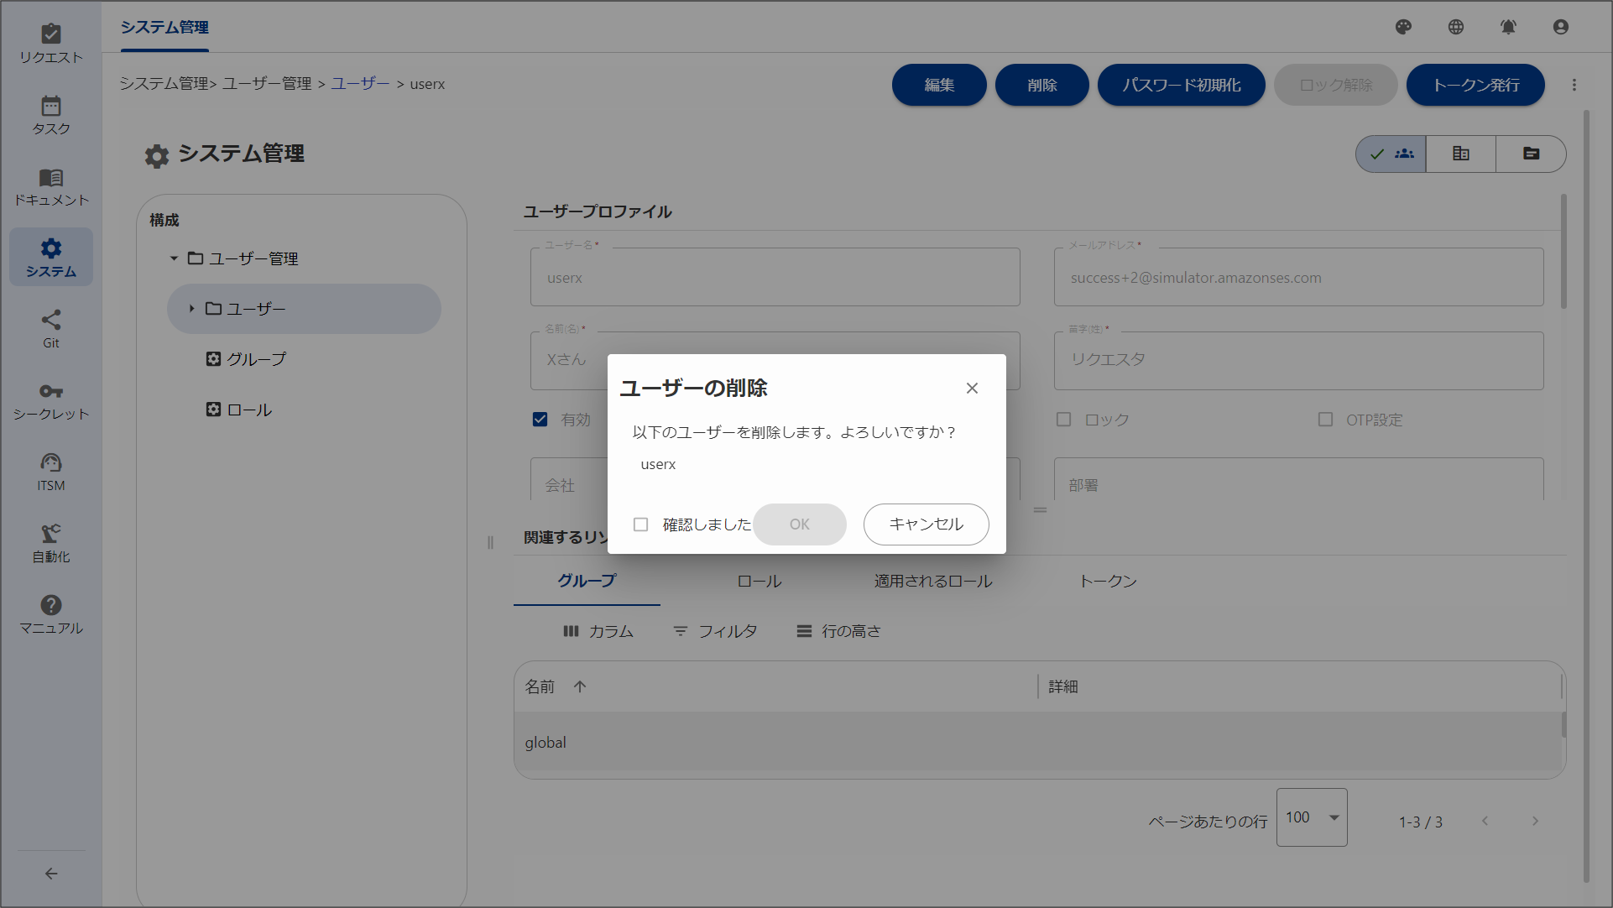The width and height of the screenshot is (1613, 908).
Task: Open the ユーザー breadcrumb link
Action: [x=360, y=84]
